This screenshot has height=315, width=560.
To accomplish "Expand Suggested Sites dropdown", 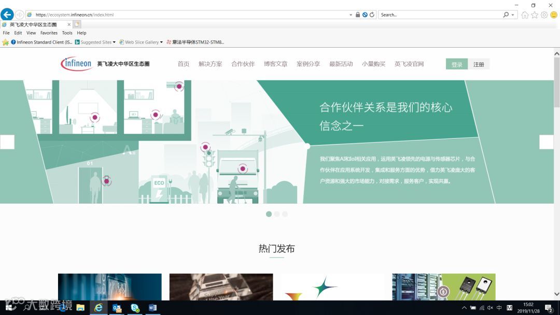I will point(114,42).
